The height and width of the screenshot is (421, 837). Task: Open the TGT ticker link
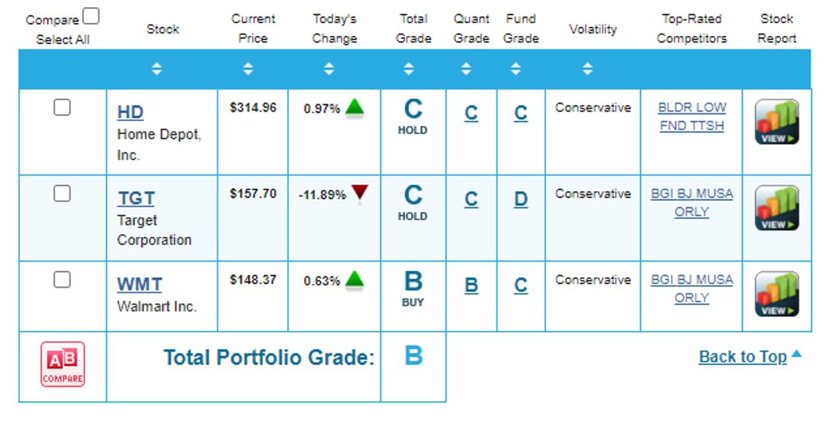(136, 199)
